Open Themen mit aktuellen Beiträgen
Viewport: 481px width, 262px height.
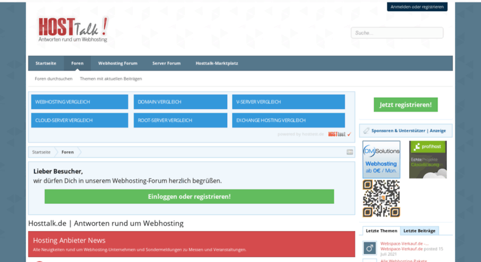click(x=111, y=79)
